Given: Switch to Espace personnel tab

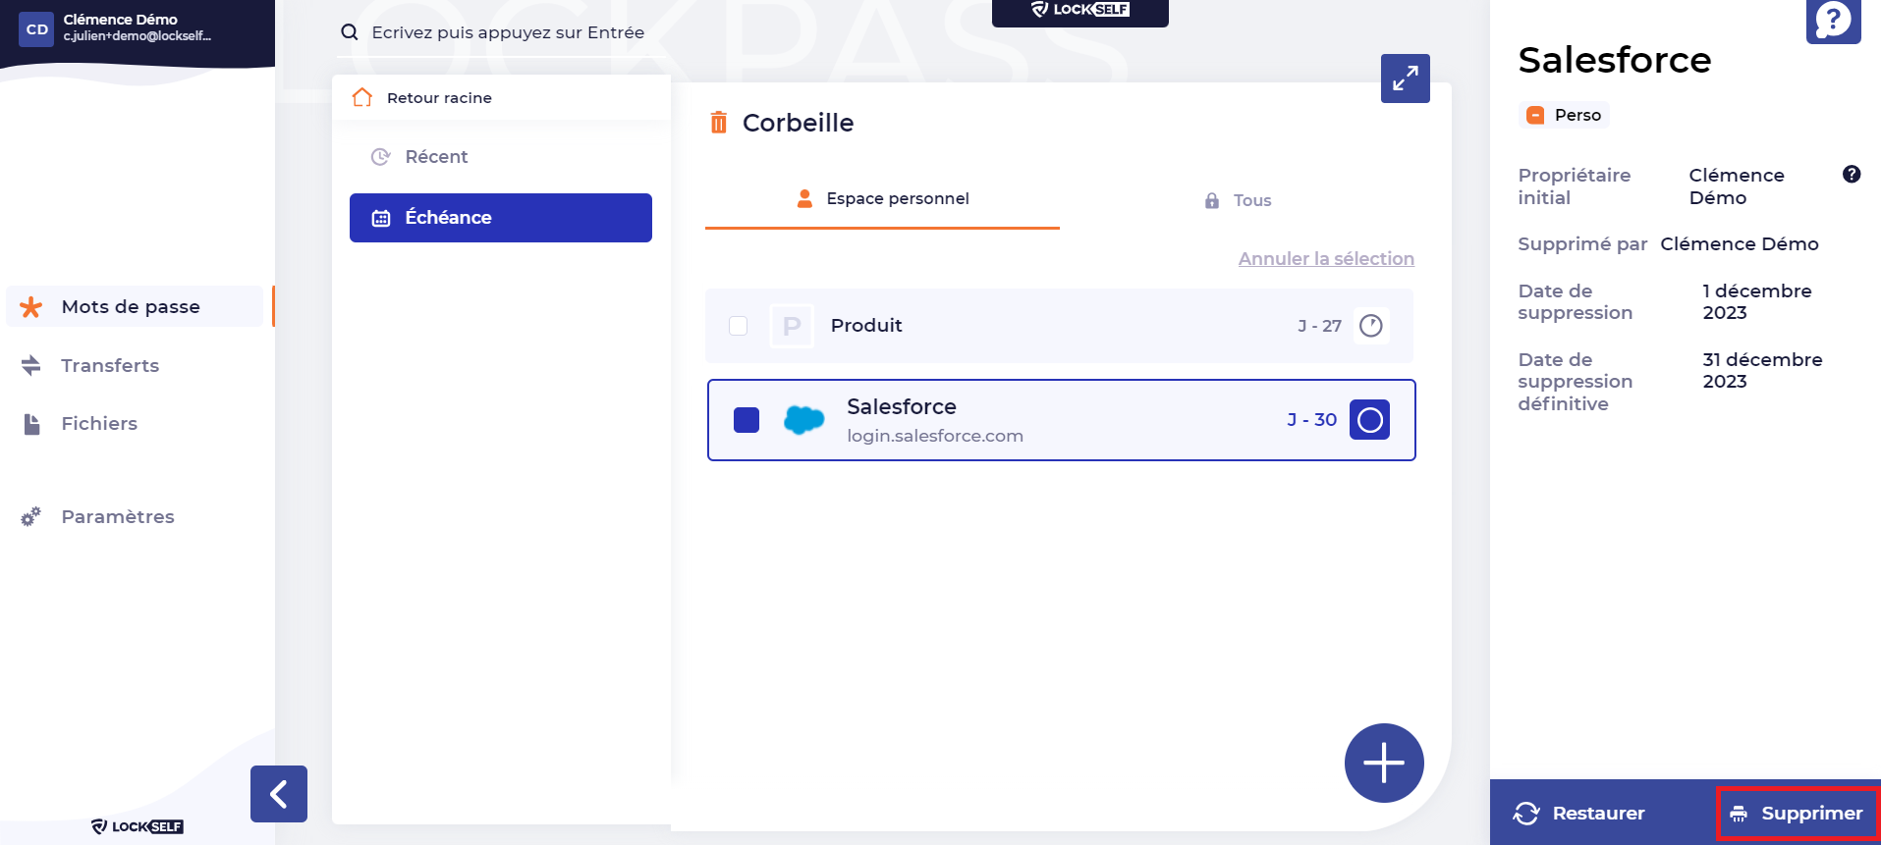Looking at the screenshot, I should (x=882, y=199).
